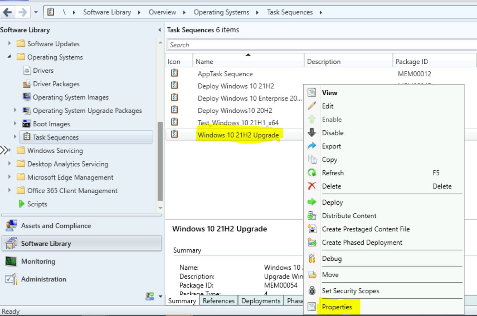The height and width of the screenshot is (316, 477).
Task: Click the AppTask Sequence row icon
Action: tap(175, 73)
